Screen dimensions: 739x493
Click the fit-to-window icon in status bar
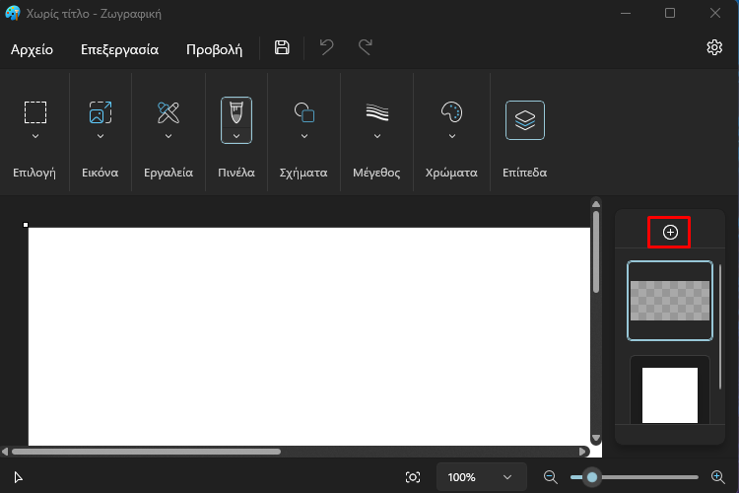tap(413, 477)
